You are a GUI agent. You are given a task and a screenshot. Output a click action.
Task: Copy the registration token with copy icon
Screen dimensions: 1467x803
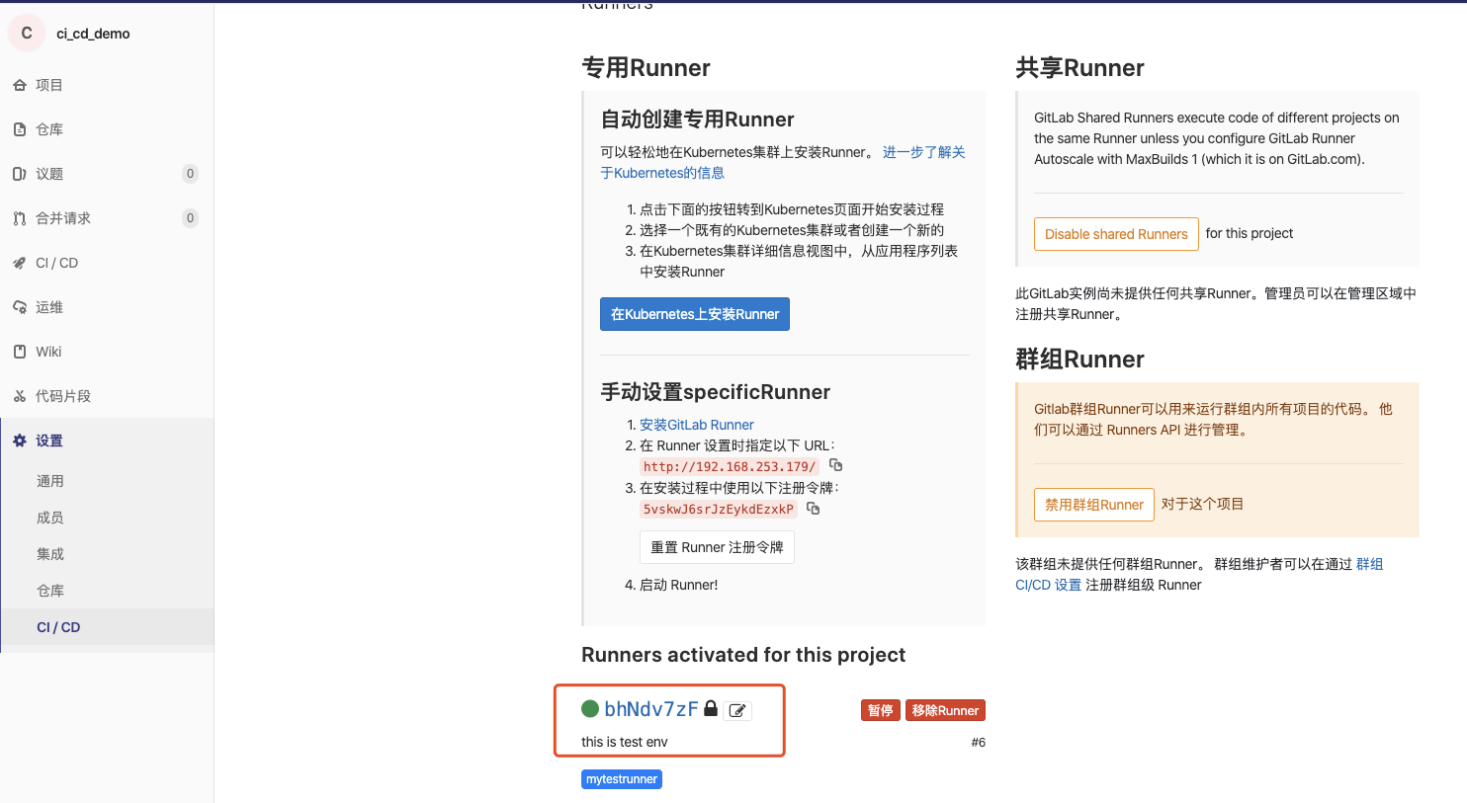pos(813,509)
